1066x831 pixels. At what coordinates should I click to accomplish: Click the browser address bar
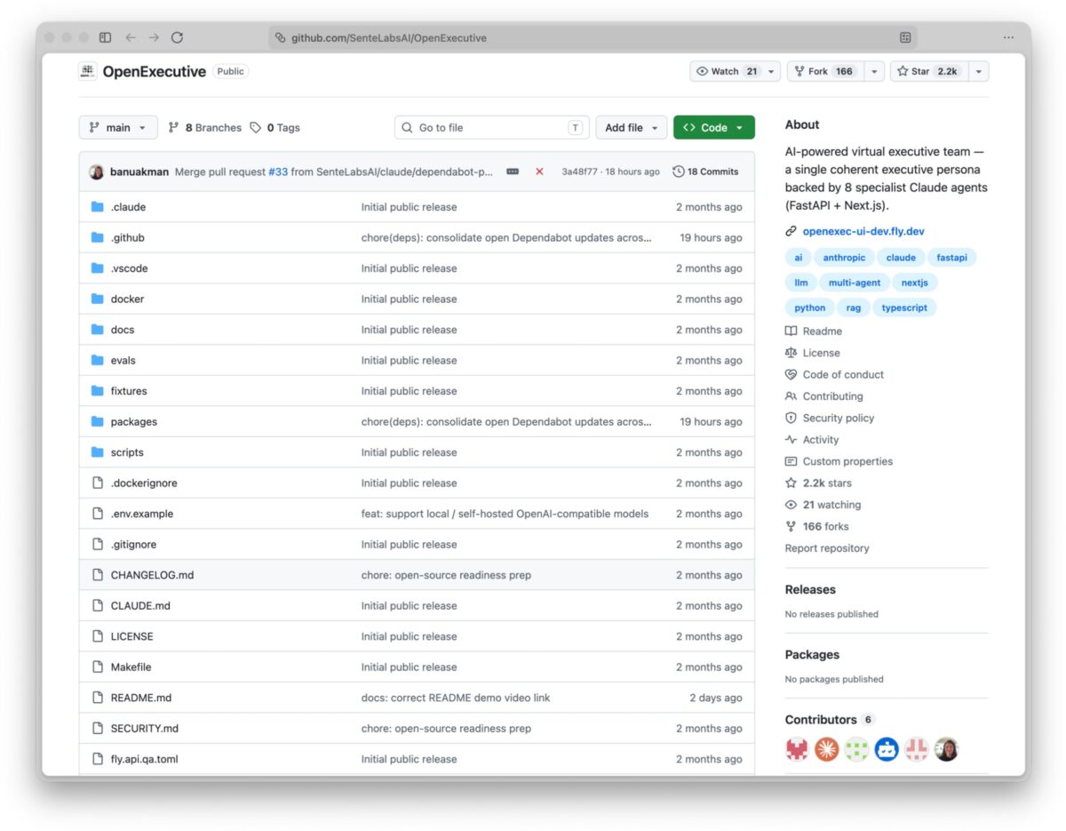(593, 37)
